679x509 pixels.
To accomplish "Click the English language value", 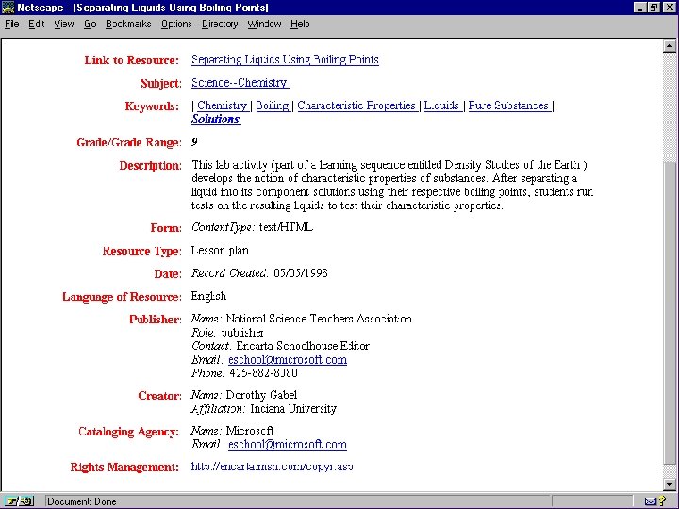I will (208, 296).
